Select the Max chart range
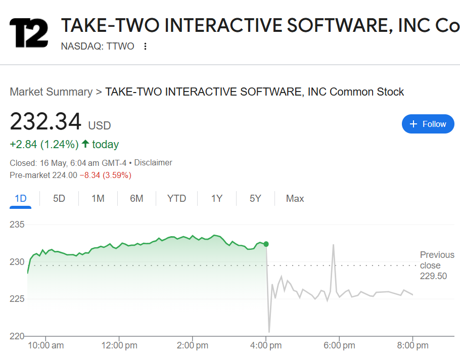The image size is (460, 355). 295,199
